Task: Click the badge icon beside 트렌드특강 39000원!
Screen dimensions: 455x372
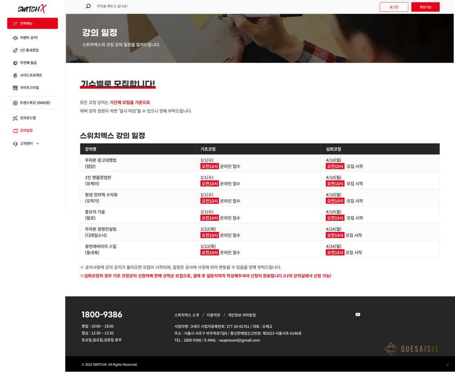Action: [x=15, y=103]
